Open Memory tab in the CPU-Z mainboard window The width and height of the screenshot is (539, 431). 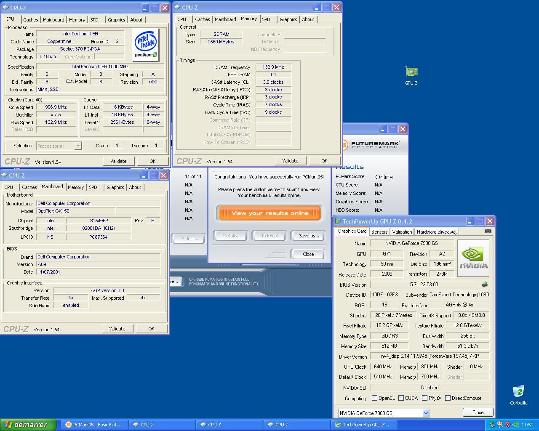76,187
